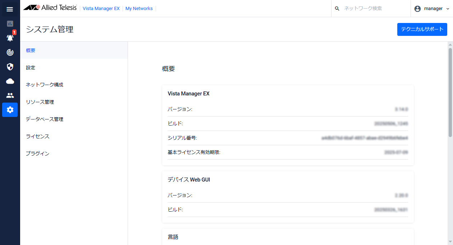Open the データベース管理 menu item
Screen dimensions: 453x245
coord(74,119)
